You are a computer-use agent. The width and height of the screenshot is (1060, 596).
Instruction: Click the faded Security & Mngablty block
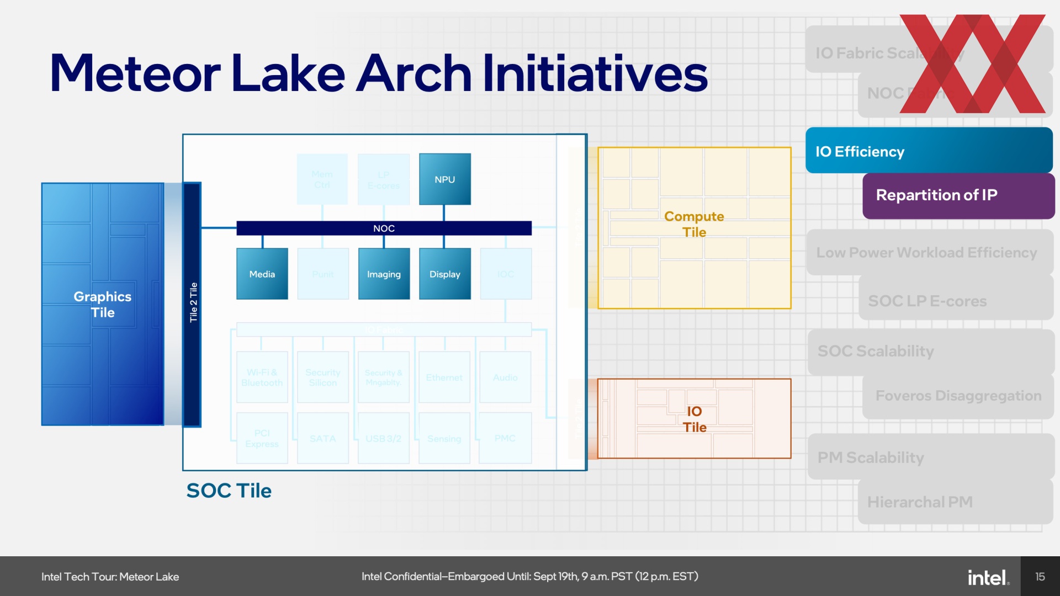(384, 377)
